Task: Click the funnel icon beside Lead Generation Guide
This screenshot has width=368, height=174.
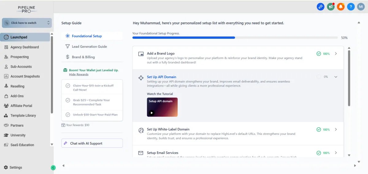Action: click(x=67, y=46)
